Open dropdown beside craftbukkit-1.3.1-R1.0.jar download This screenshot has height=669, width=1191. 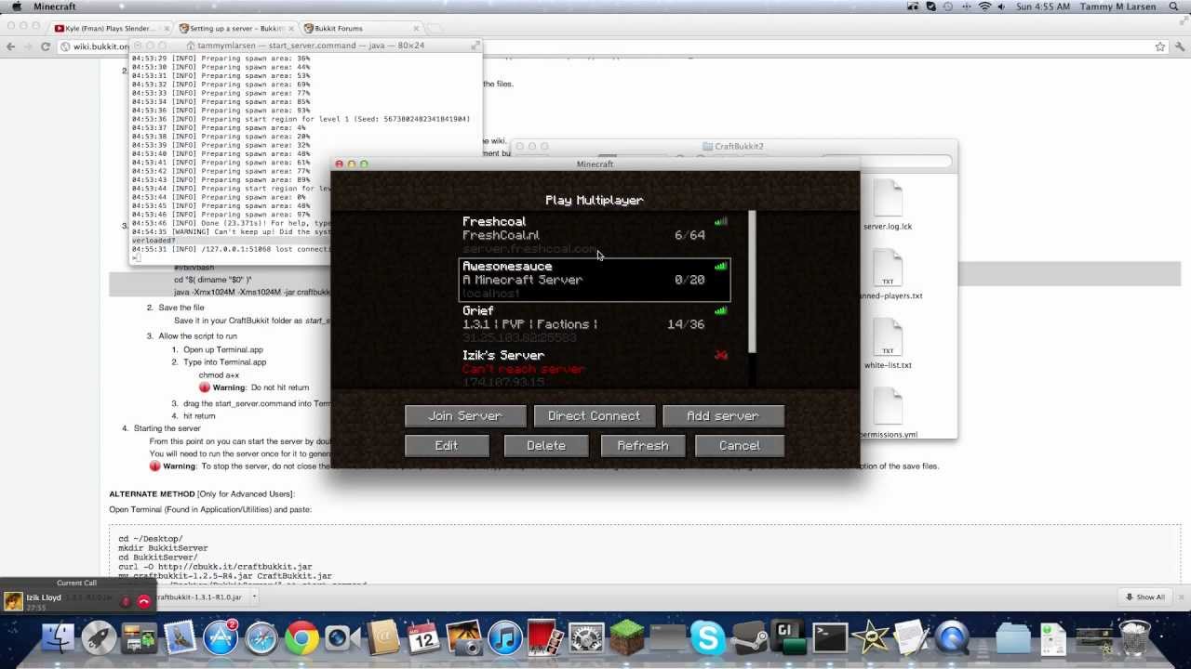tap(255, 597)
